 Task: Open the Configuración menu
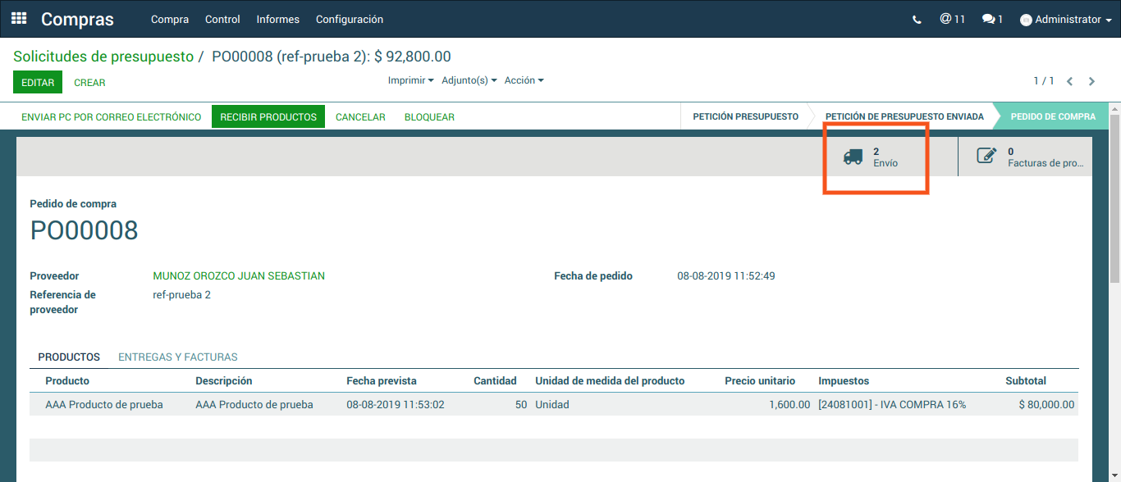[349, 20]
